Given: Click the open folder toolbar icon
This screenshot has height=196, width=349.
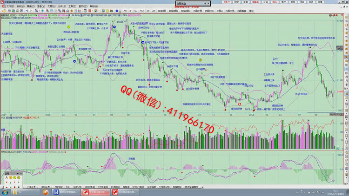Looking at the screenshot, I should click(4, 11).
